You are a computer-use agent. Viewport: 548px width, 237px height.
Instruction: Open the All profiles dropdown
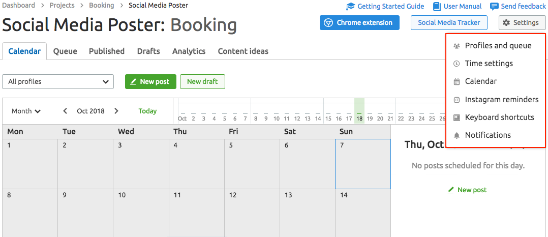[58, 81]
